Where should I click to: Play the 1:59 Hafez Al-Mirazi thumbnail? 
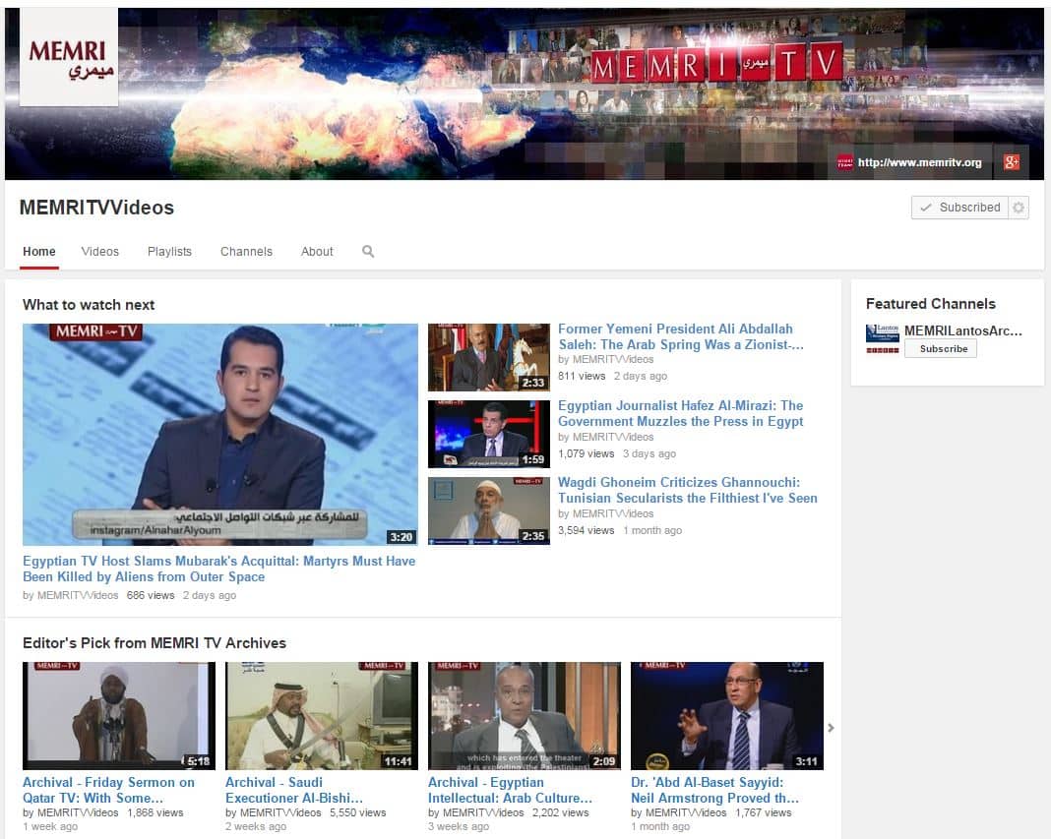pos(489,434)
